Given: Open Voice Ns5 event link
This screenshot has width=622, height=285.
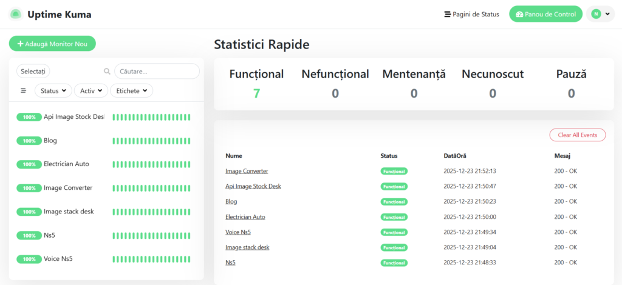Looking at the screenshot, I should click(238, 232).
